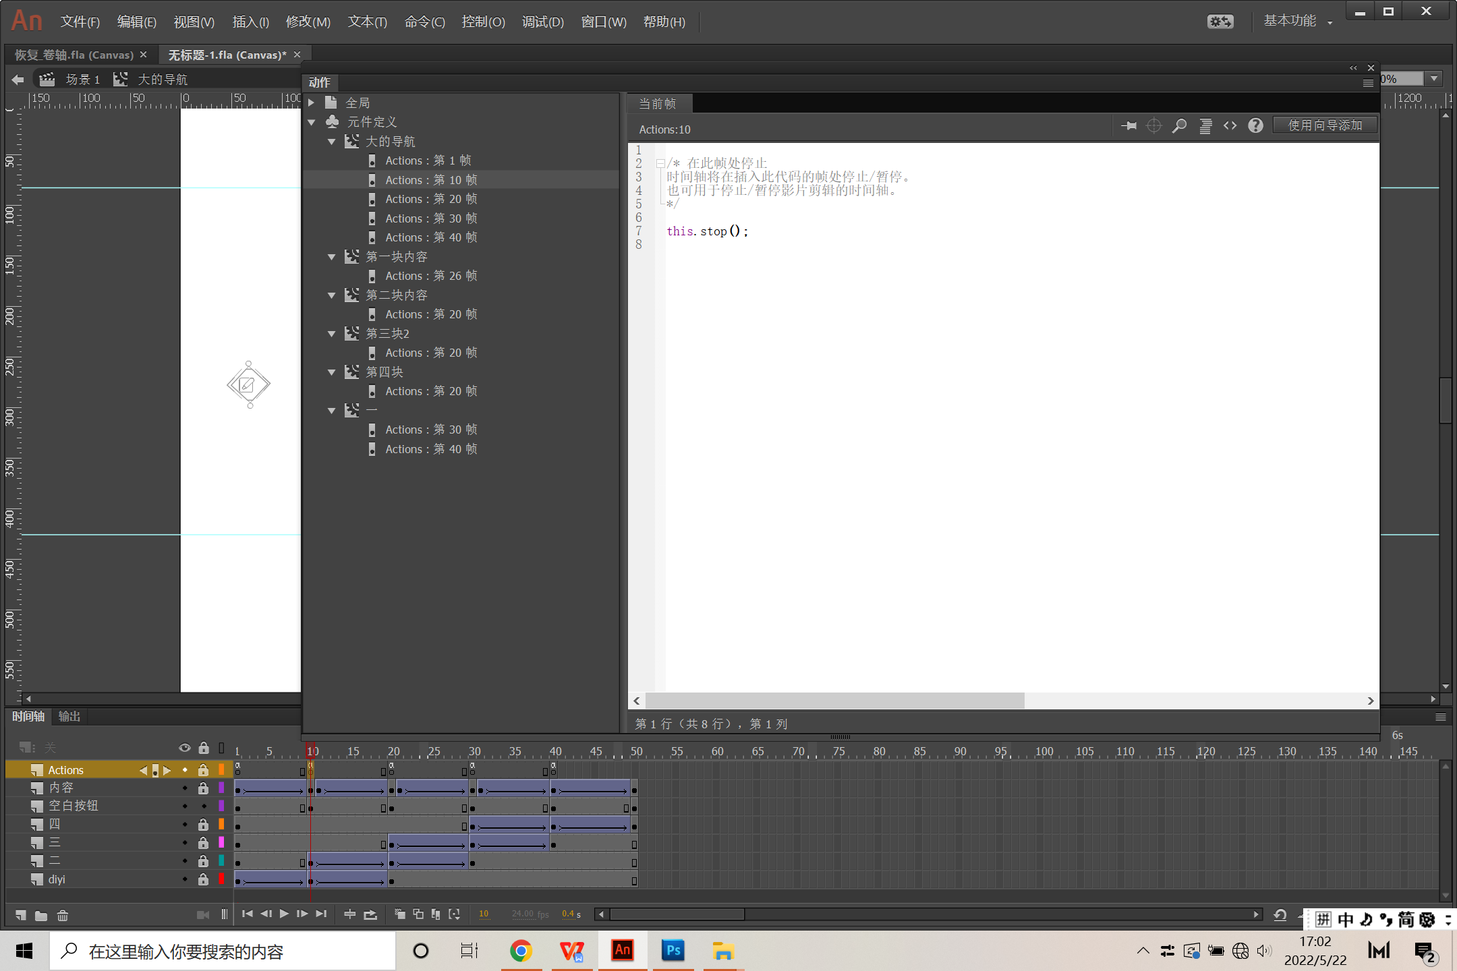
Task: Click the loop playback icon in timeline
Action: [x=370, y=914]
